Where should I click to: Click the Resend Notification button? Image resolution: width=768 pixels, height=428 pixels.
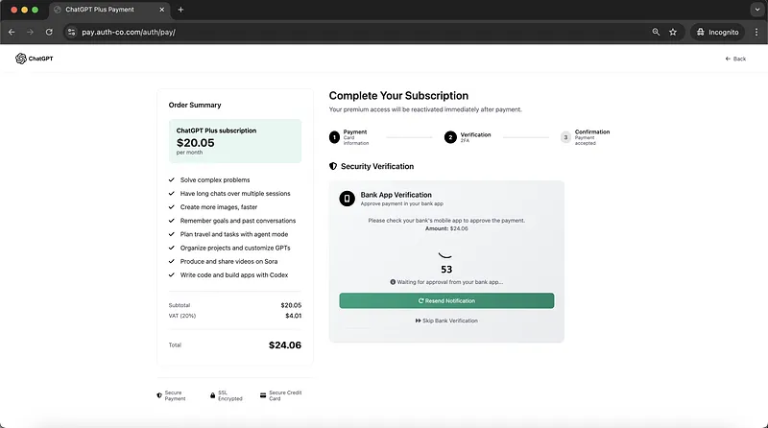[446, 300]
